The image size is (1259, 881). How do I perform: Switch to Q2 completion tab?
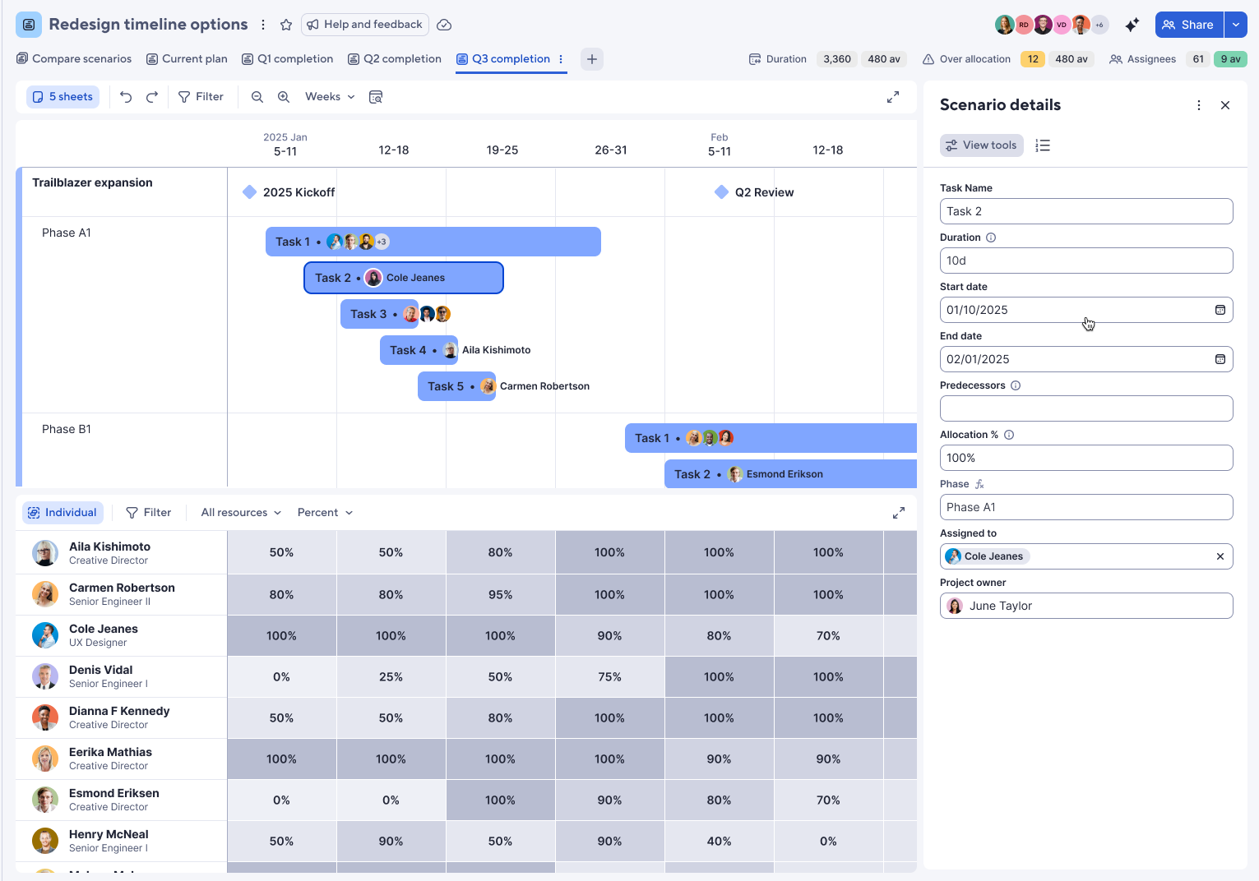point(395,59)
